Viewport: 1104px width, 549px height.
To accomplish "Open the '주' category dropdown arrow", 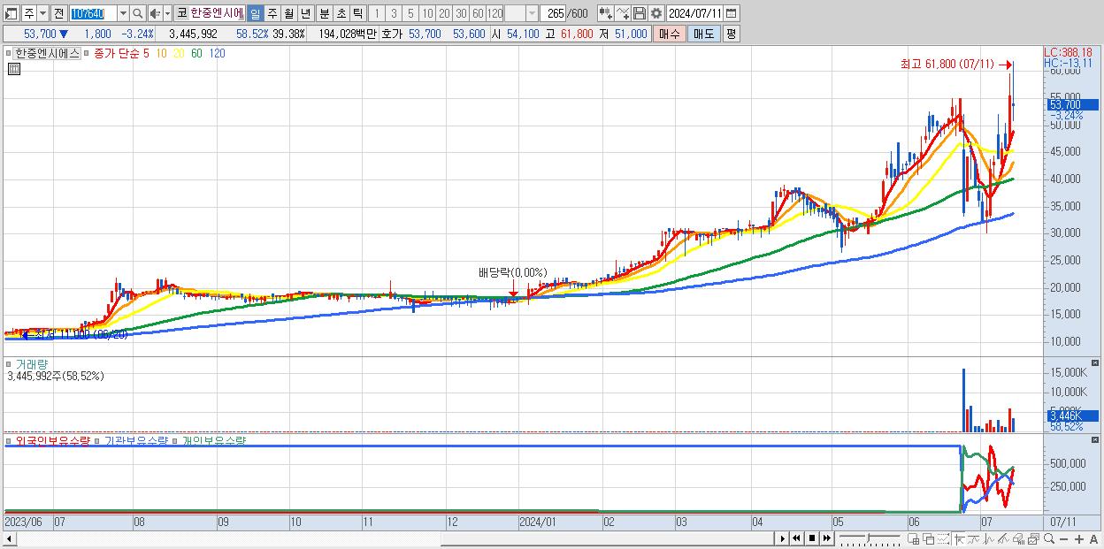I will tap(42, 13).
